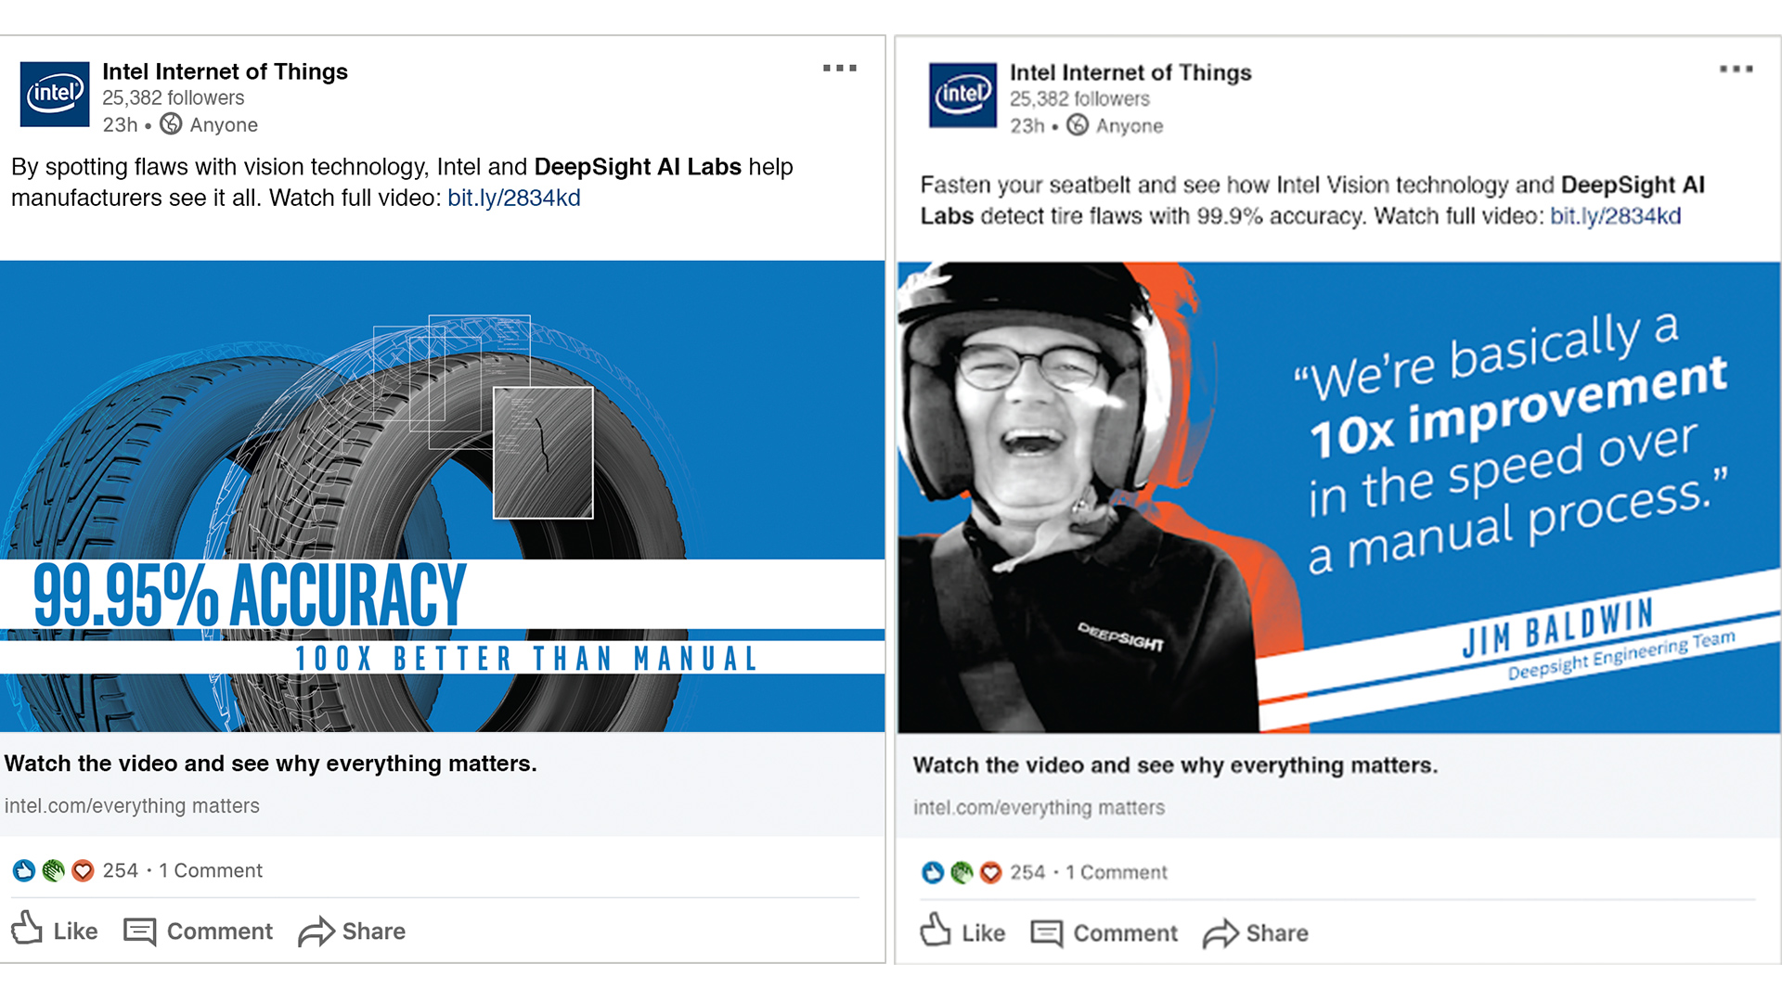Open the Intel Internet of Things page from the left post

pyautogui.click(x=225, y=71)
